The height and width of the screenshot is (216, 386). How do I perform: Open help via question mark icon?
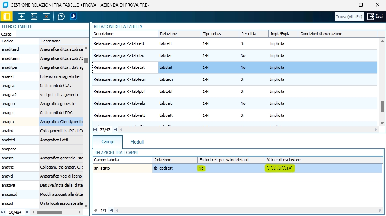[x=61, y=16]
